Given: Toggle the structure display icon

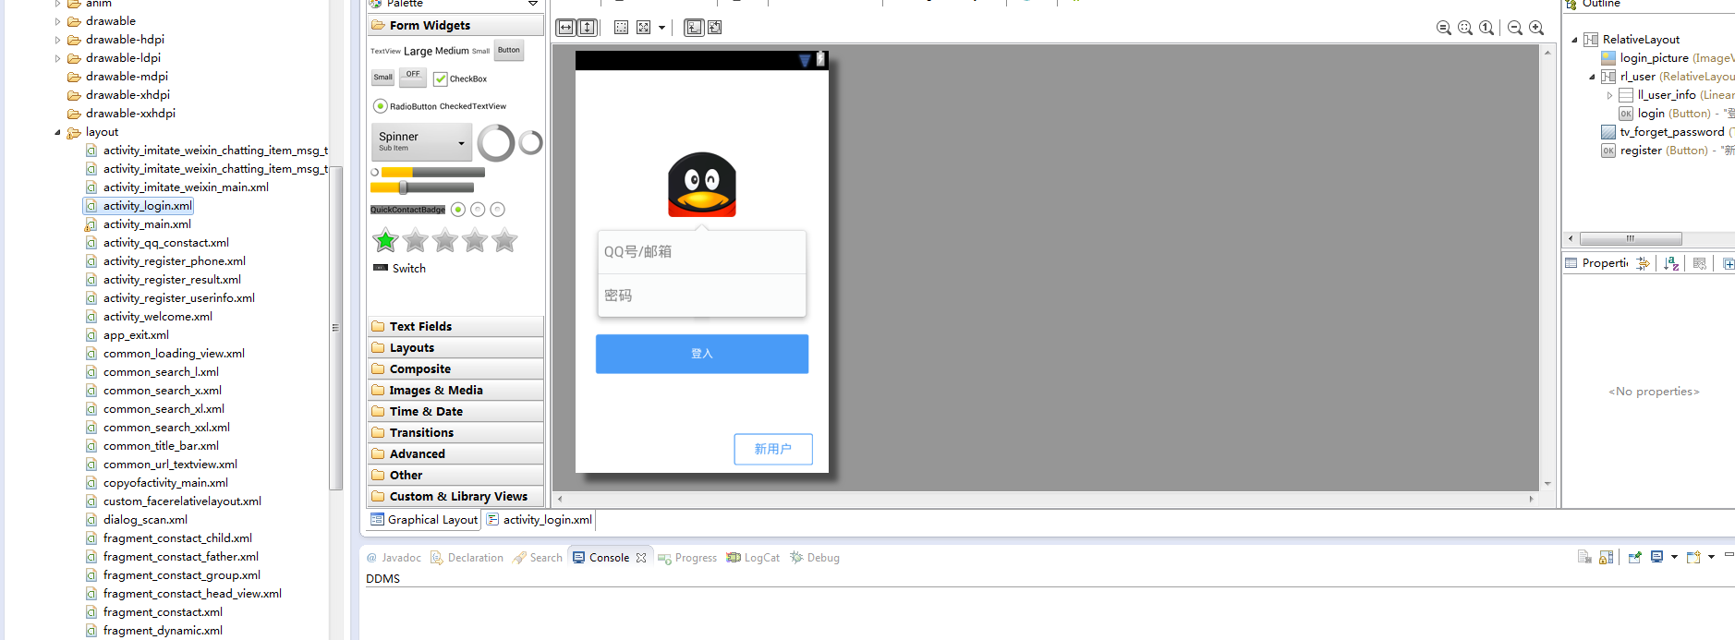Looking at the screenshot, I should [x=693, y=28].
